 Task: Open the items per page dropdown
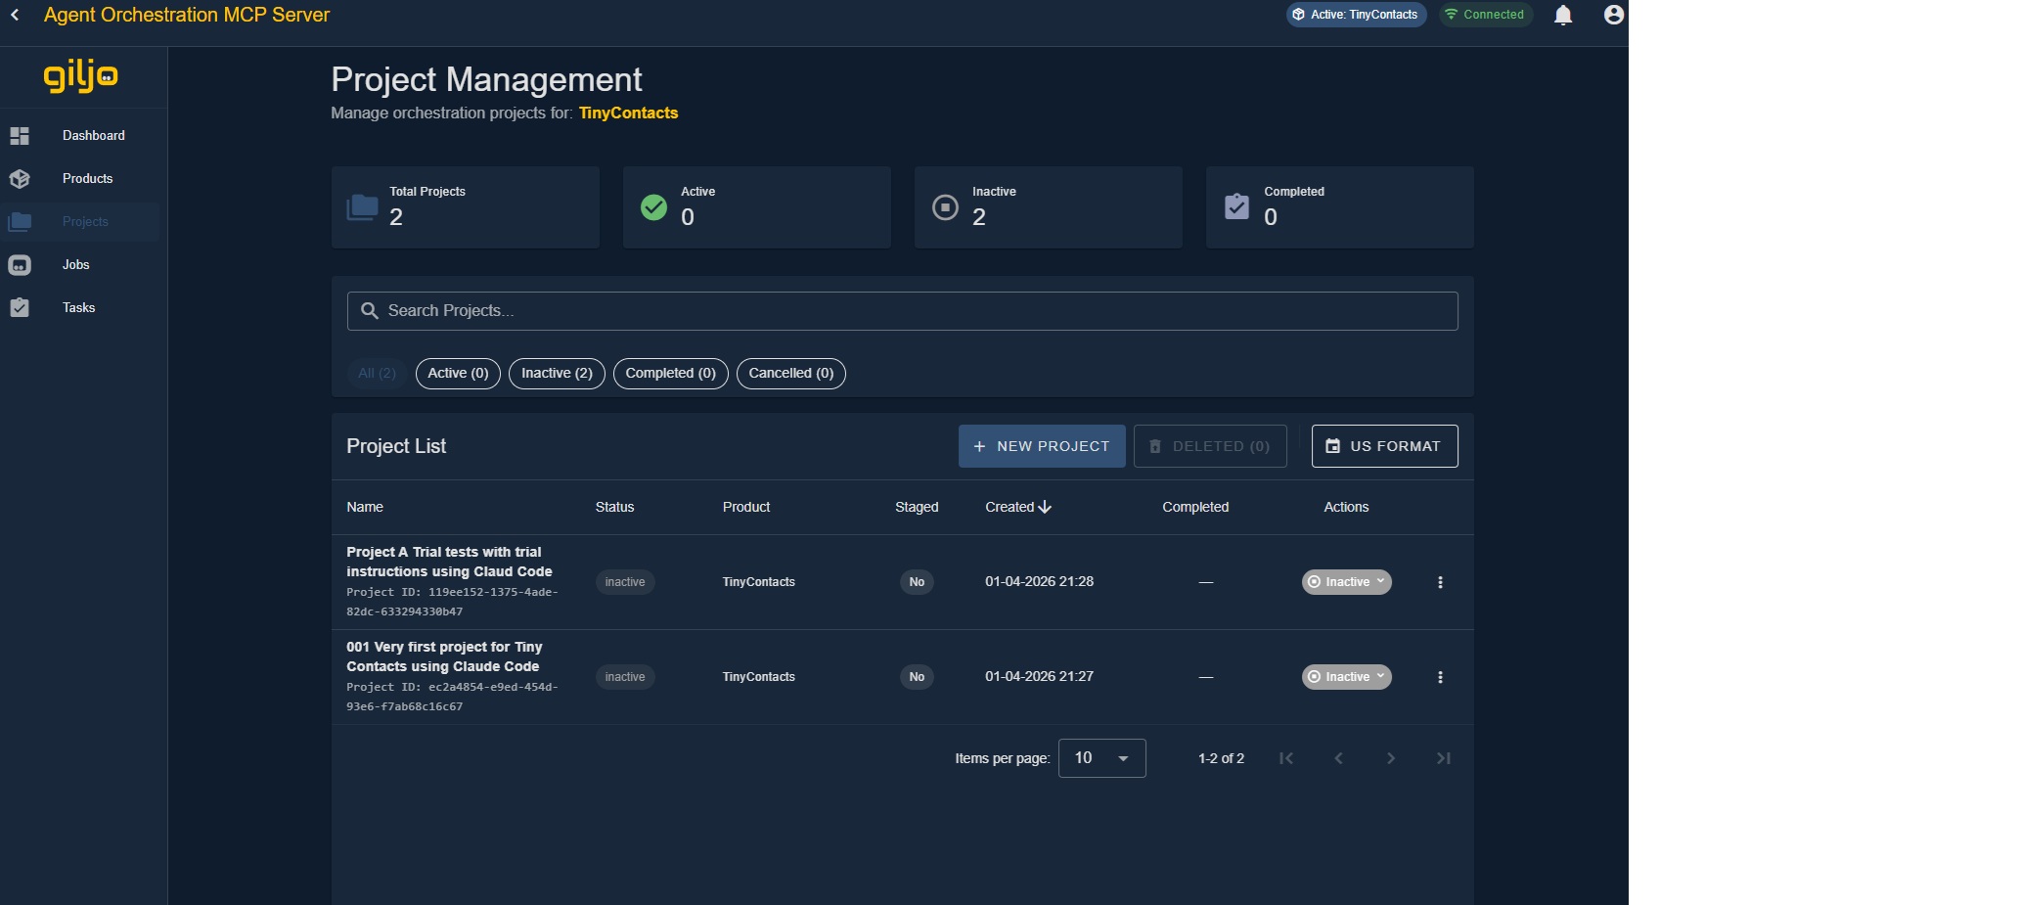tap(1101, 758)
